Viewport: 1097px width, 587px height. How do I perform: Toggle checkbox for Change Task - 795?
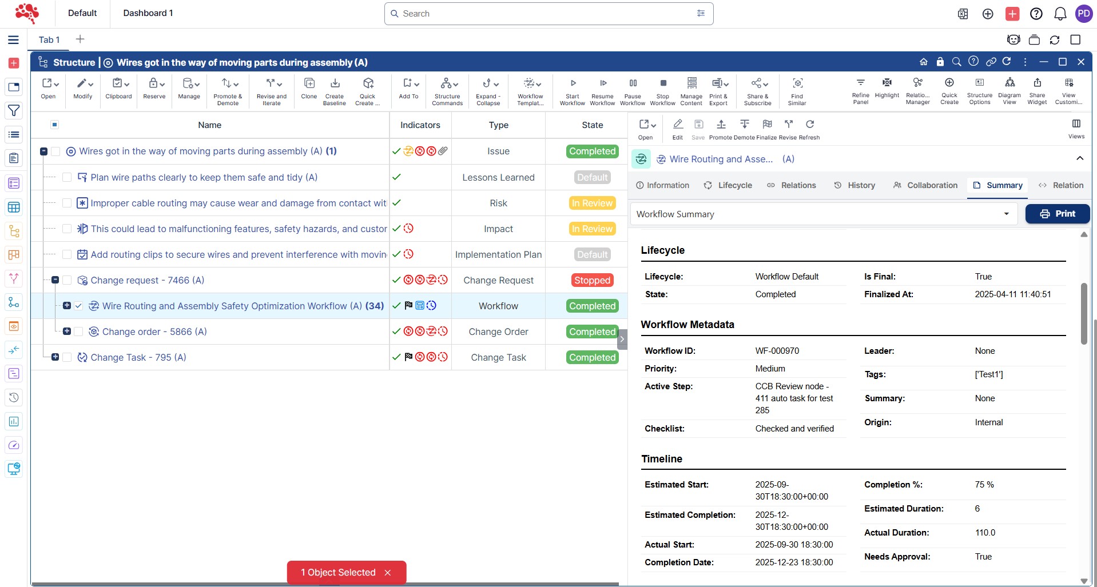(67, 357)
